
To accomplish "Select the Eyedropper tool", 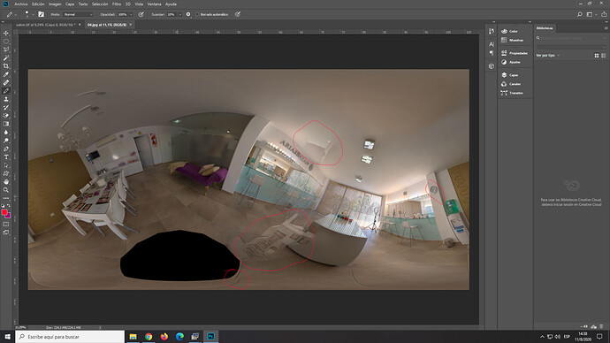I will [6, 74].
